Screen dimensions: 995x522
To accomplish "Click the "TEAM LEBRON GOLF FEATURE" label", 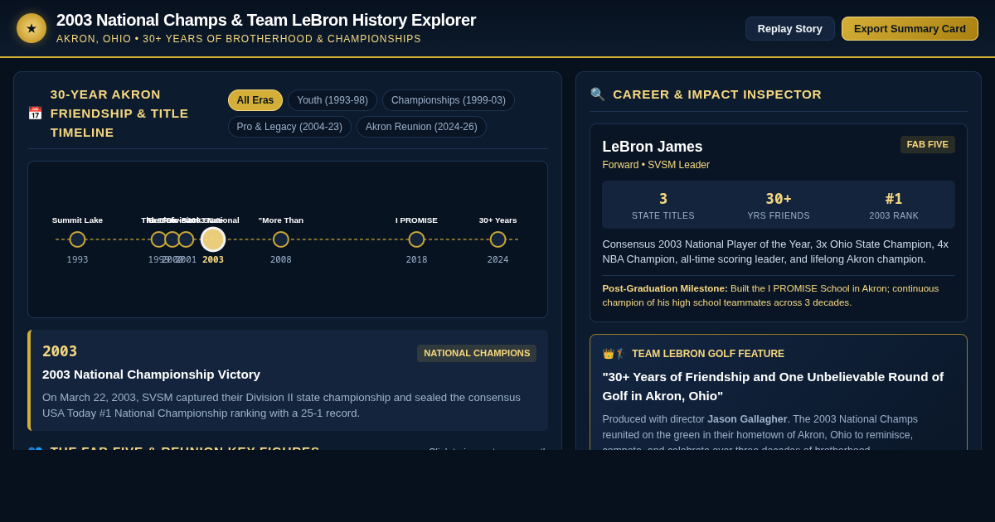I will pos(708,354).
